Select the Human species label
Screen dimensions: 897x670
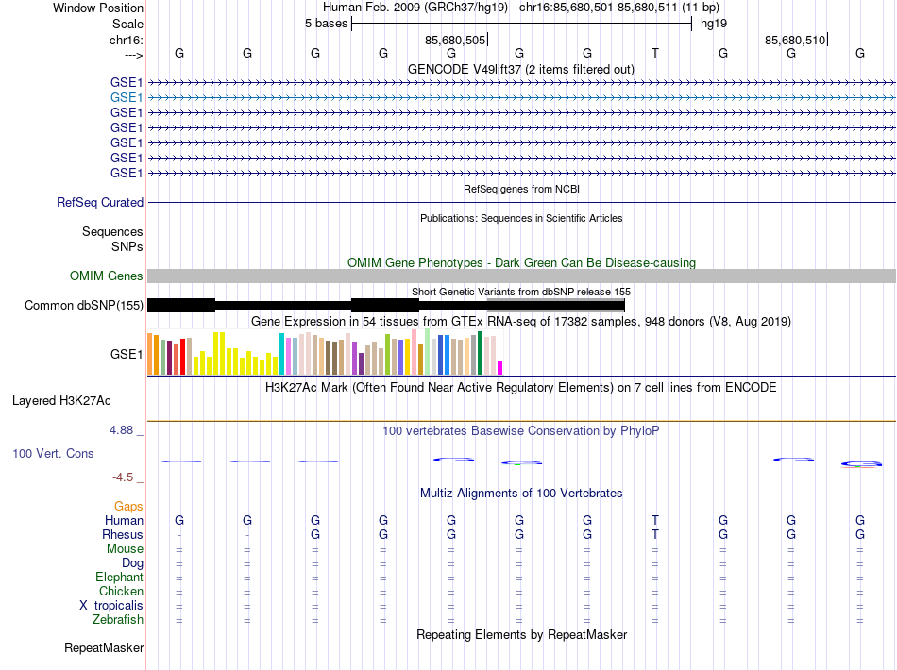[x=124, y=520]
